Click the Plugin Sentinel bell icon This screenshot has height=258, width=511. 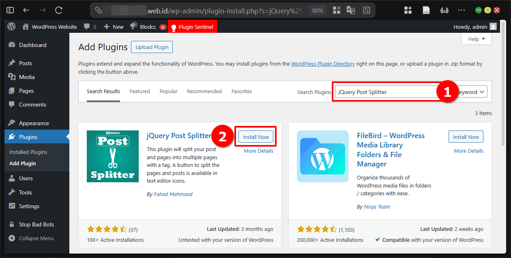point(174,26)
